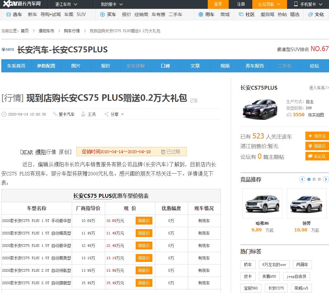Click the link icon beside 爱卡汽车

[x=55, y=114]
